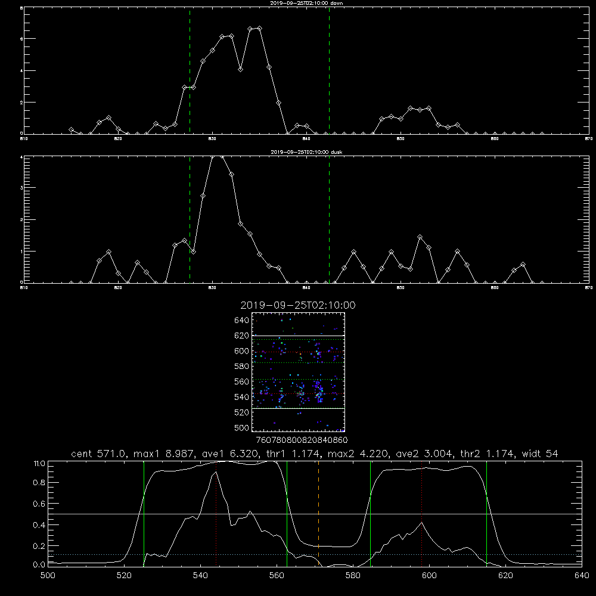Click the bottom plot x-axis label 560
The image size is (596, 596).
[x=277, y=576]
